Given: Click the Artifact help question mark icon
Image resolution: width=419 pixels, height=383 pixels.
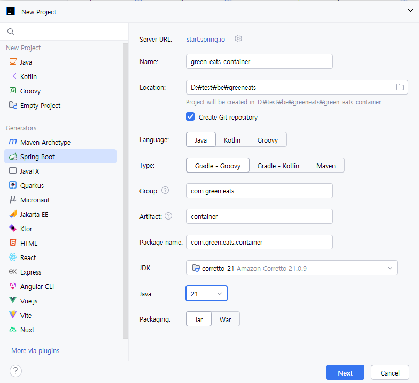Looking at the screenshot, I should tap(168, 216).
